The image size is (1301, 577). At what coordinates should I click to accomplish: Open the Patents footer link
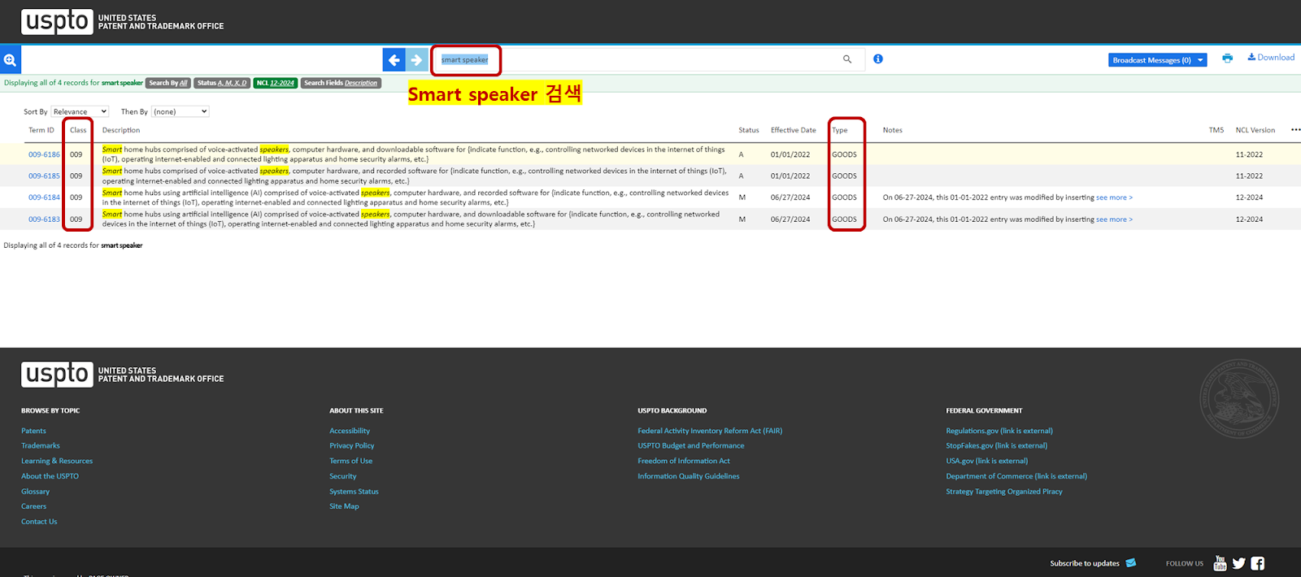point(33,431)
